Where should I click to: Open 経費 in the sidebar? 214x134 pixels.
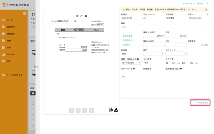tap(9, 41)
